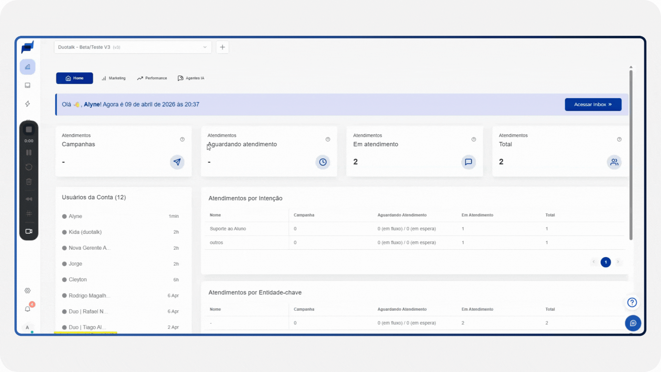Open the notifications bell with badge

[x=28, y=309]
